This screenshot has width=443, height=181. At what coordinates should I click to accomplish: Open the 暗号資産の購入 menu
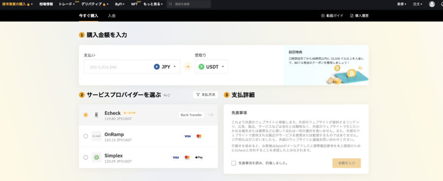pos(17,4)
